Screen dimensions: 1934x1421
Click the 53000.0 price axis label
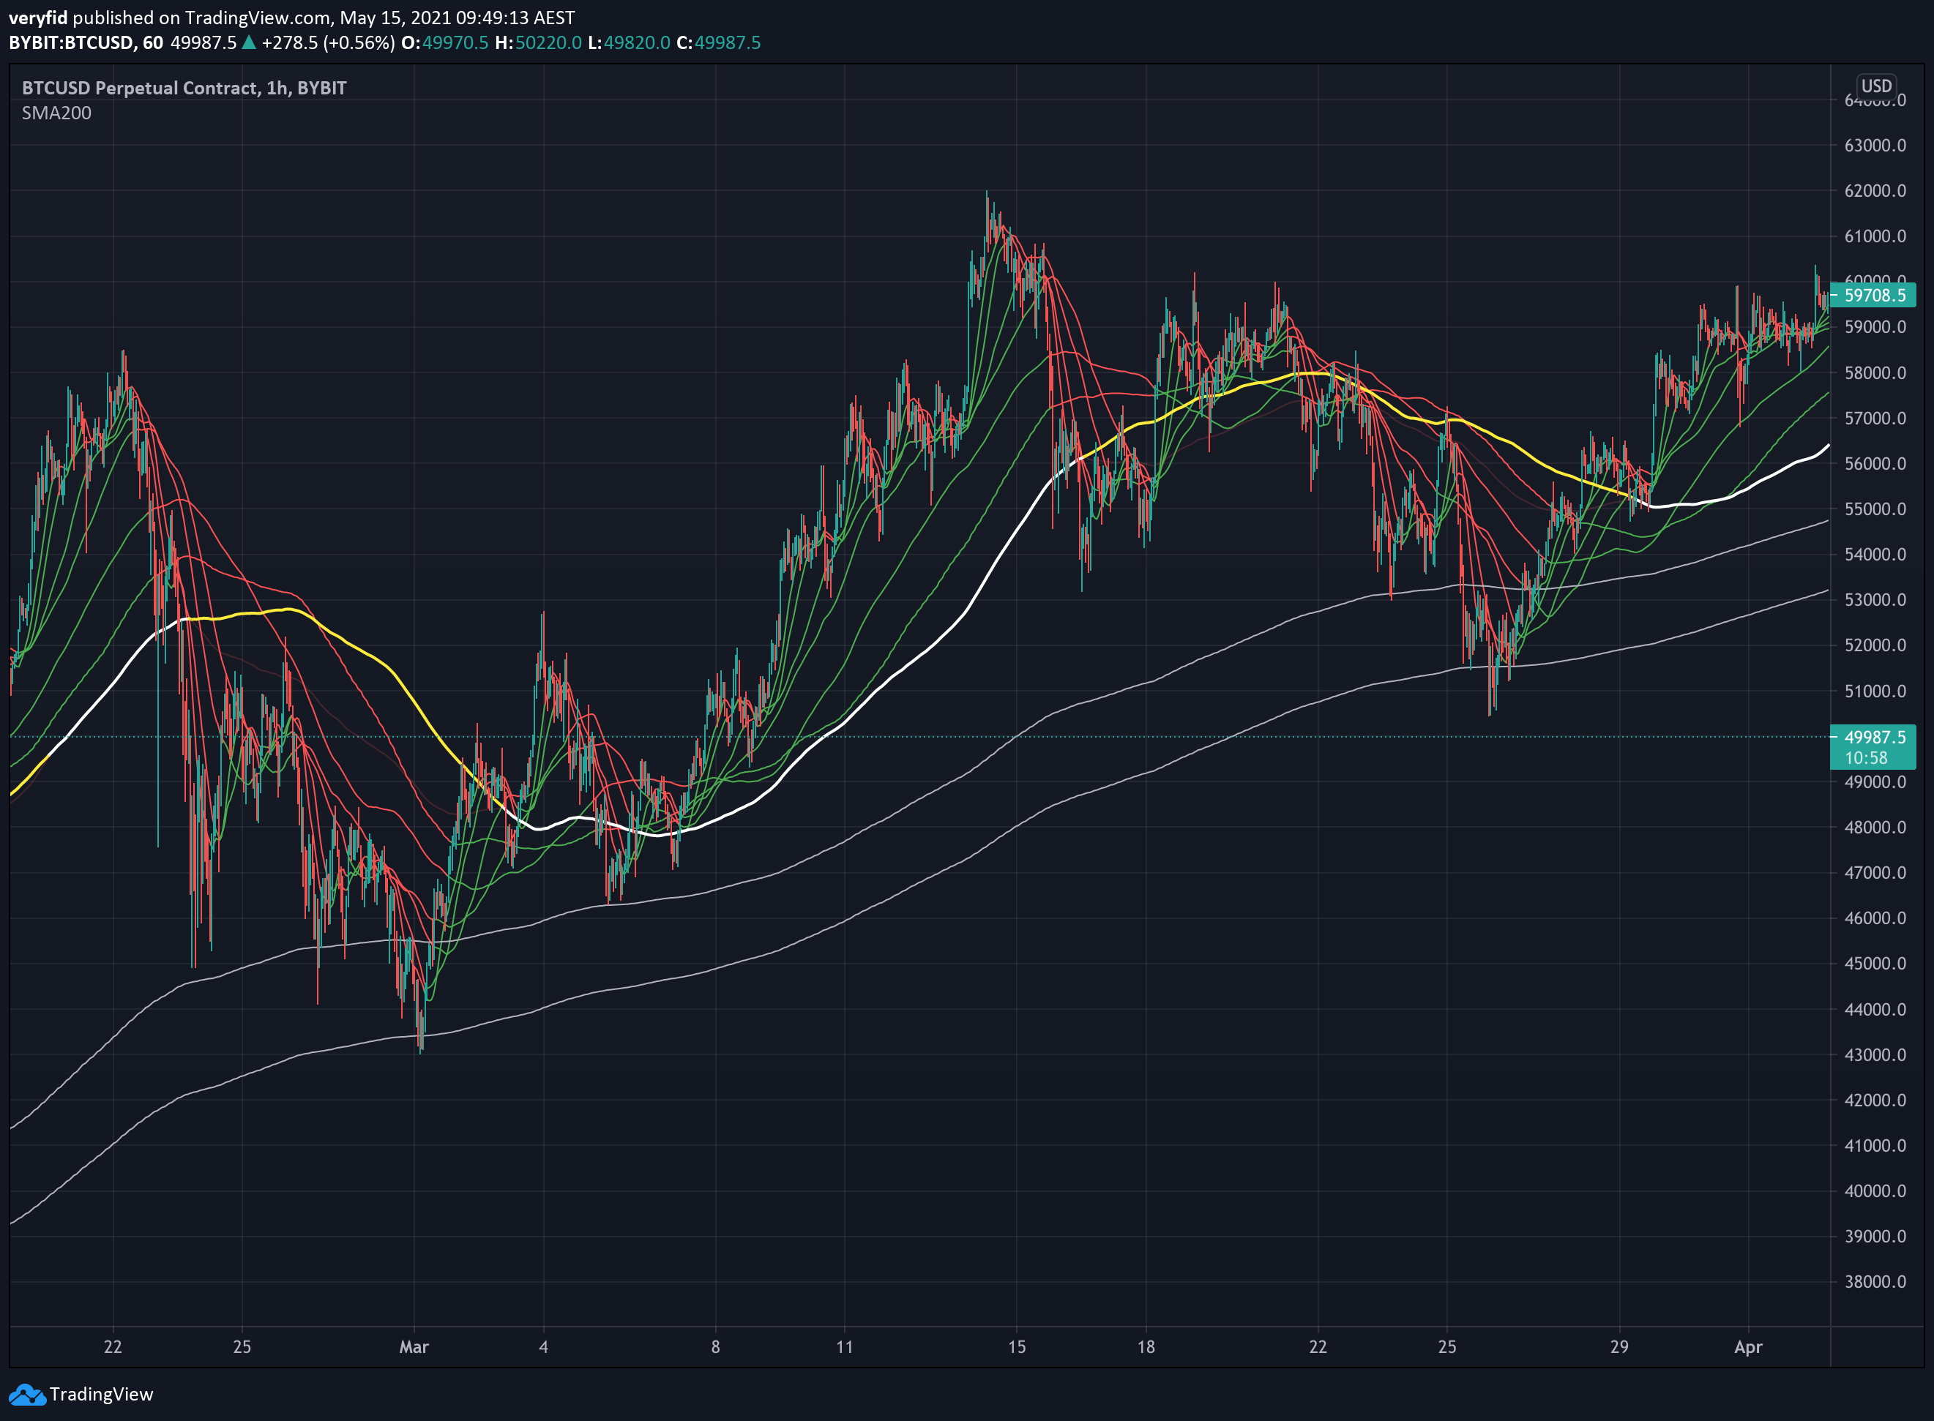coord(1875,599)
